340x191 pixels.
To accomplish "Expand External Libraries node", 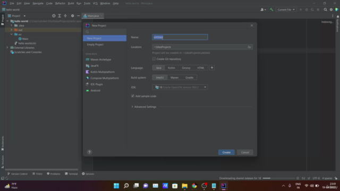I will click(7, 48).
